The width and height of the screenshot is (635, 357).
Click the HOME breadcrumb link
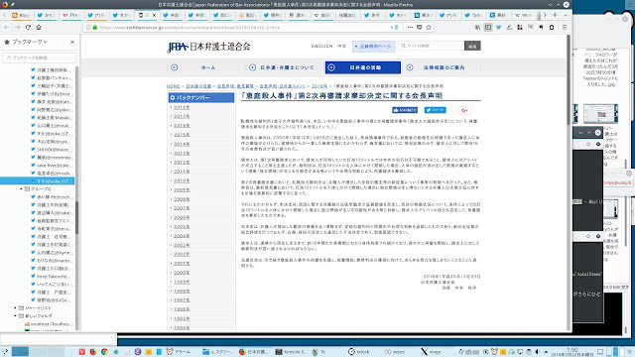(x=174, y=86)
